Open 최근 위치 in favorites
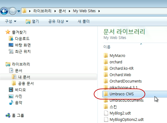This screenshot has height=123, width=167. click(x=23, y=51)
